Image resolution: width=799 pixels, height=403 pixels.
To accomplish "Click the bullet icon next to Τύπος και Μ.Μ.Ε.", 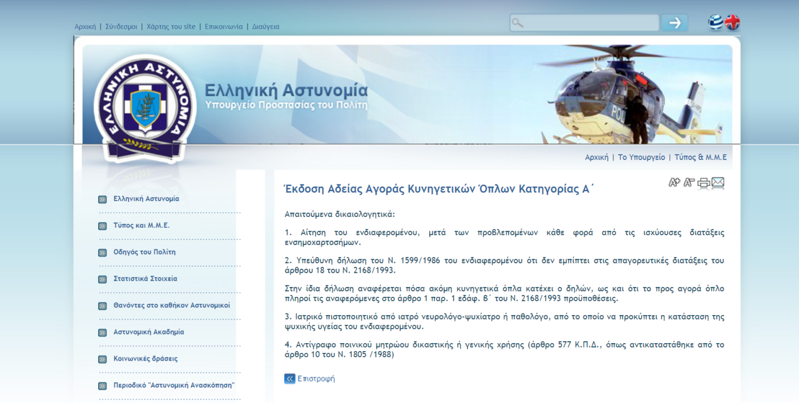I will (102, 226).
